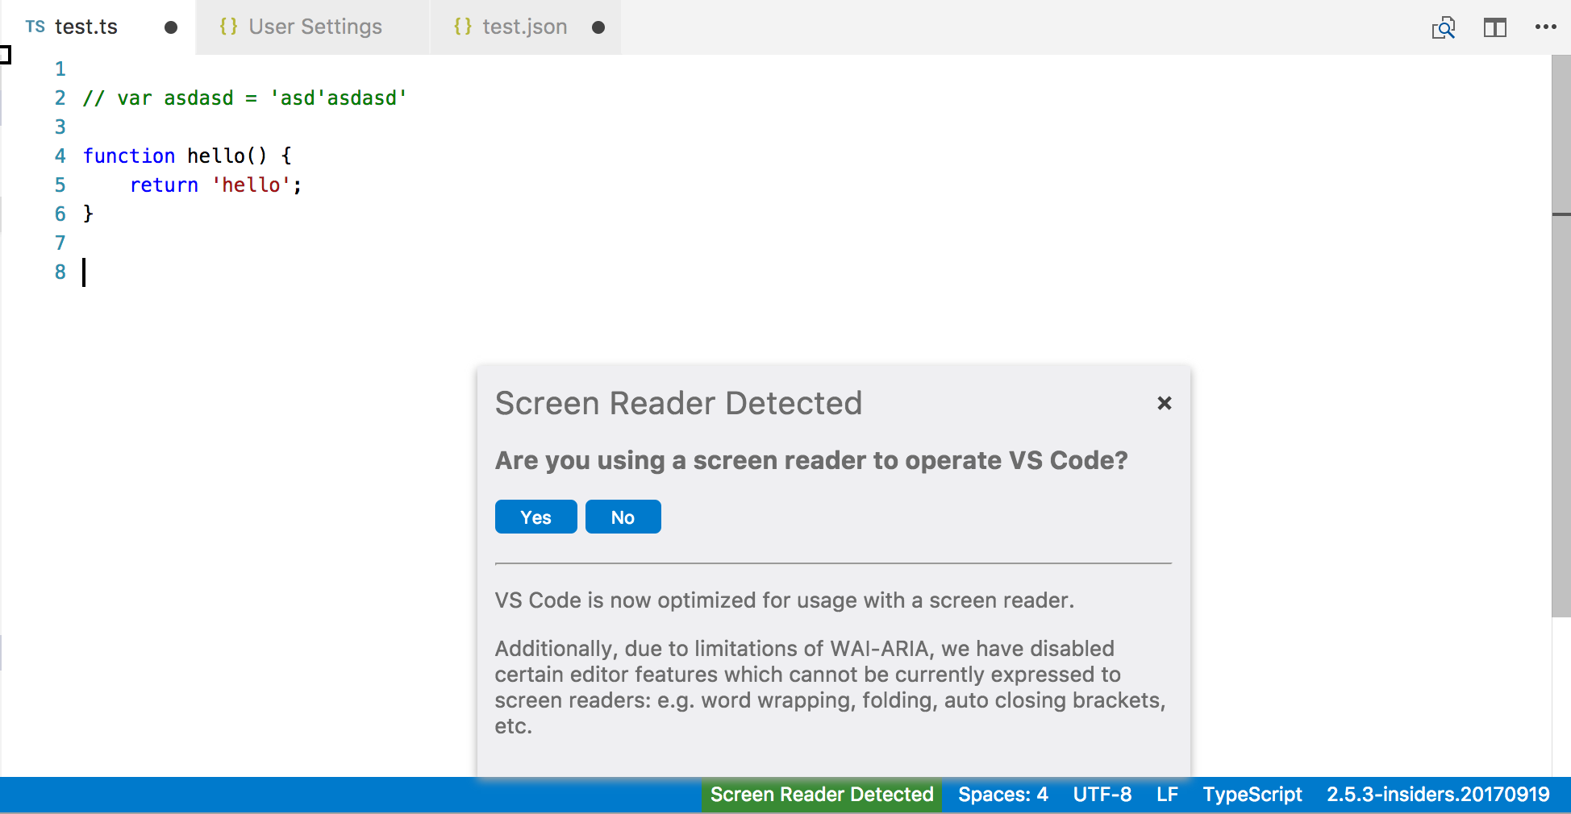Answer Yes to the screen reader question
Viewport: 1571px width, 814px height.
click(535, 517)
